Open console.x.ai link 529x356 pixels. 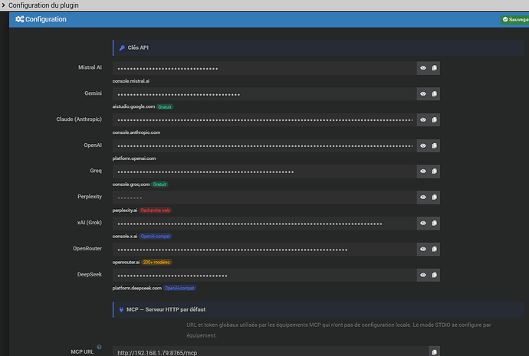[125, 236]
